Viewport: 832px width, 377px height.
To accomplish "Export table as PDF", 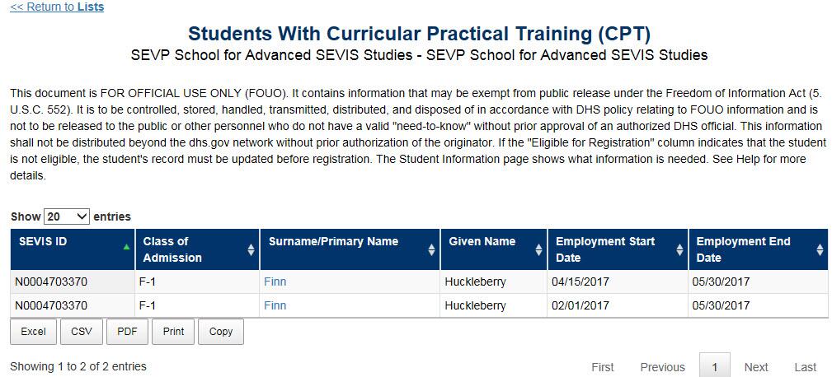I will (127, 332).
